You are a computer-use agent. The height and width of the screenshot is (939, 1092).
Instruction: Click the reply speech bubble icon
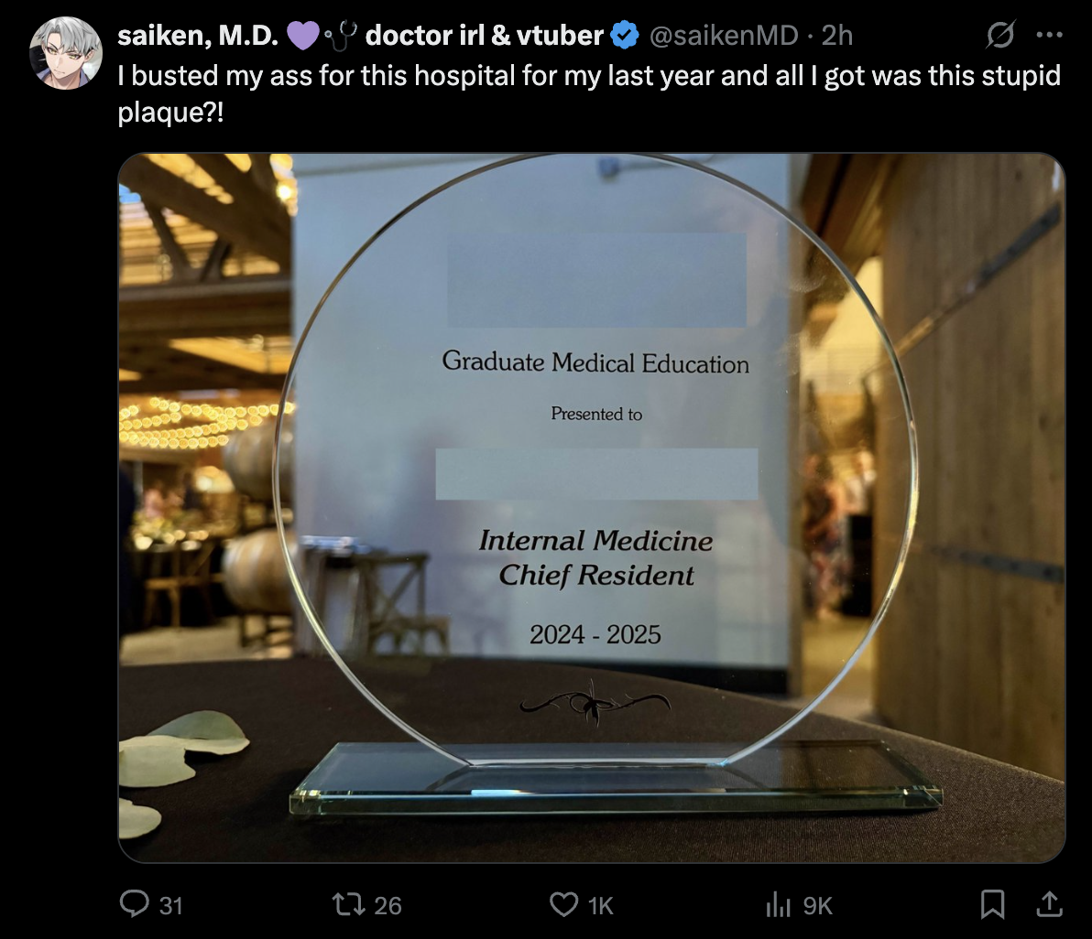click(136, 904)
